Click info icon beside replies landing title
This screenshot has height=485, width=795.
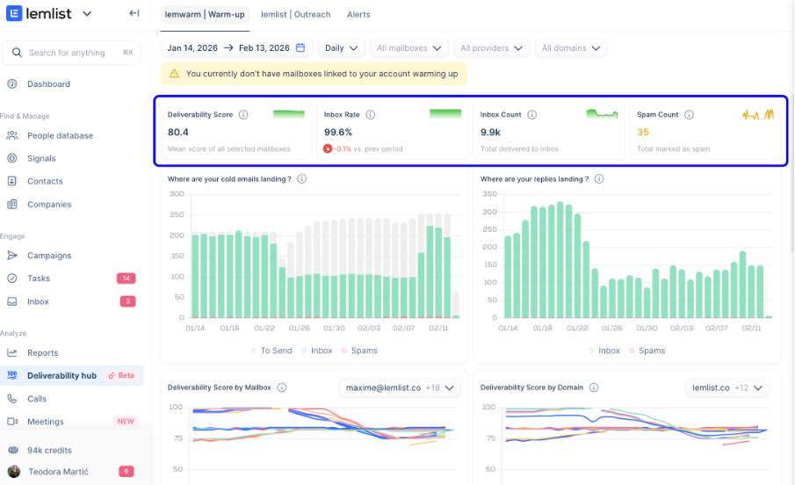599,178
